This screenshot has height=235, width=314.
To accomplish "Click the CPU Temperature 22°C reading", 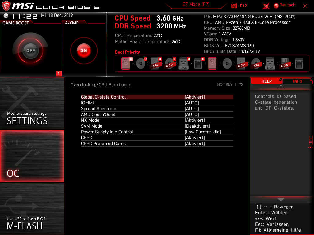I will pyautogui.click(x=138, y=35).
